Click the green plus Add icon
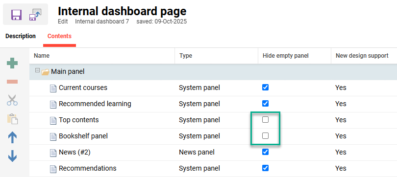Screen dimensions: 397x177 pyautogui.click(x=12, y=64)
